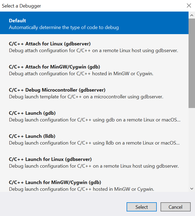Viewport: 195px width, 216px height.
Task: Pick the C/C++ Launch (lldb) entry
Action: pos(34,136)
